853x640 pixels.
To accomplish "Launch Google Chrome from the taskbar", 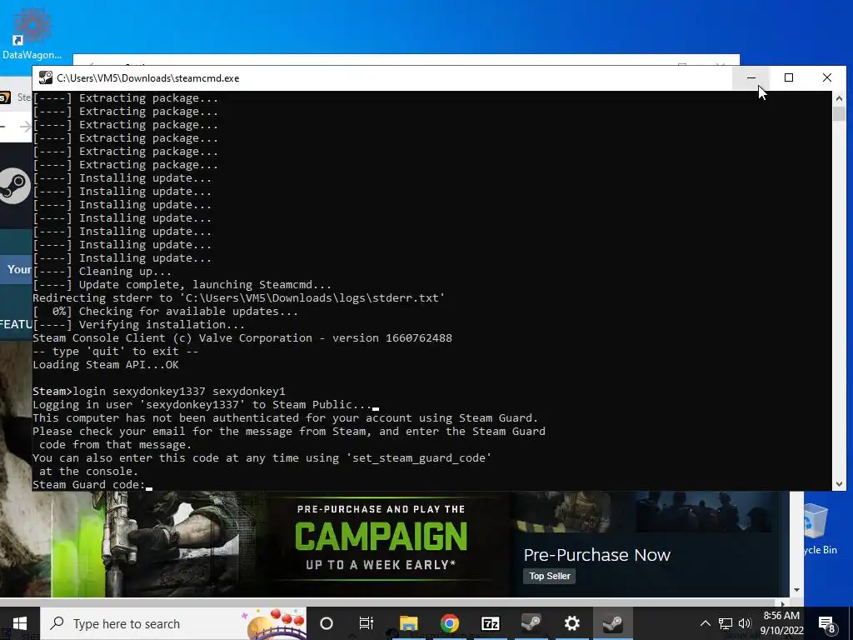I will 449,623.
